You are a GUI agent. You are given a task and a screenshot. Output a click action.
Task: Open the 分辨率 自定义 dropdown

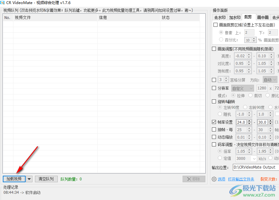point(242,88)
